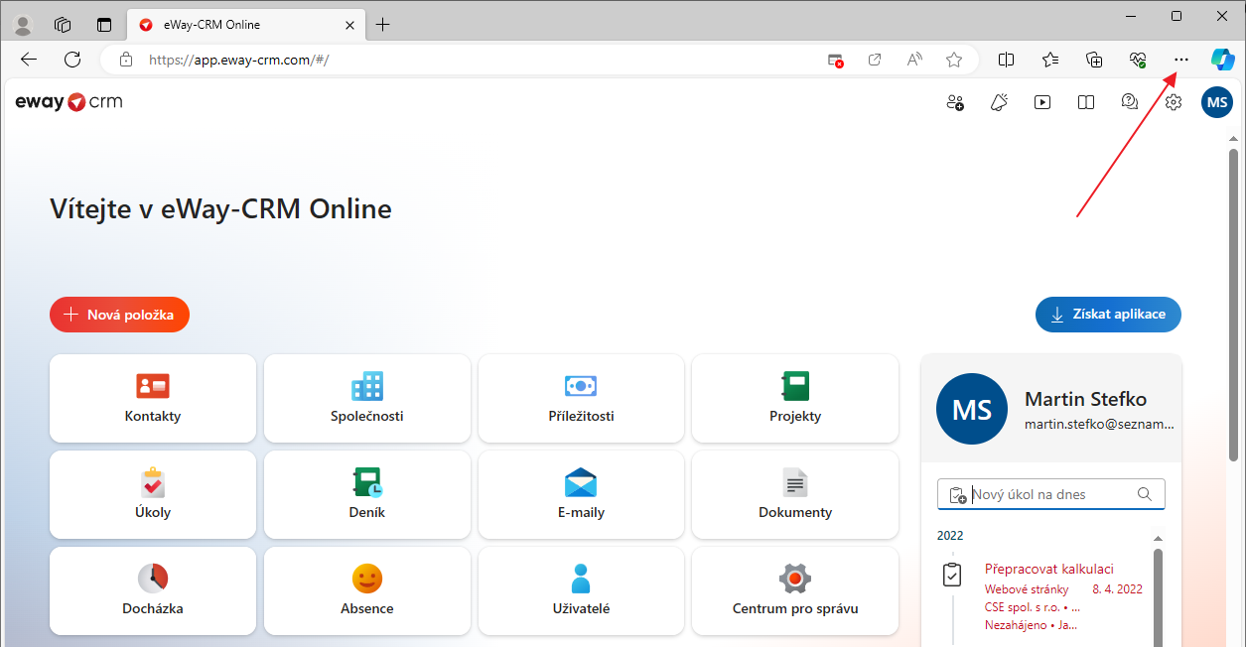Open the Společnosti module tile
Image resolution: width=1246 pixels, height=647 pixels.
(x=367, y=399)
